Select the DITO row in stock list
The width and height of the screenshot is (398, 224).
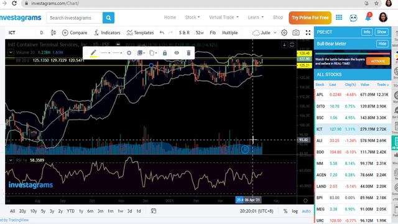(353, 106)
